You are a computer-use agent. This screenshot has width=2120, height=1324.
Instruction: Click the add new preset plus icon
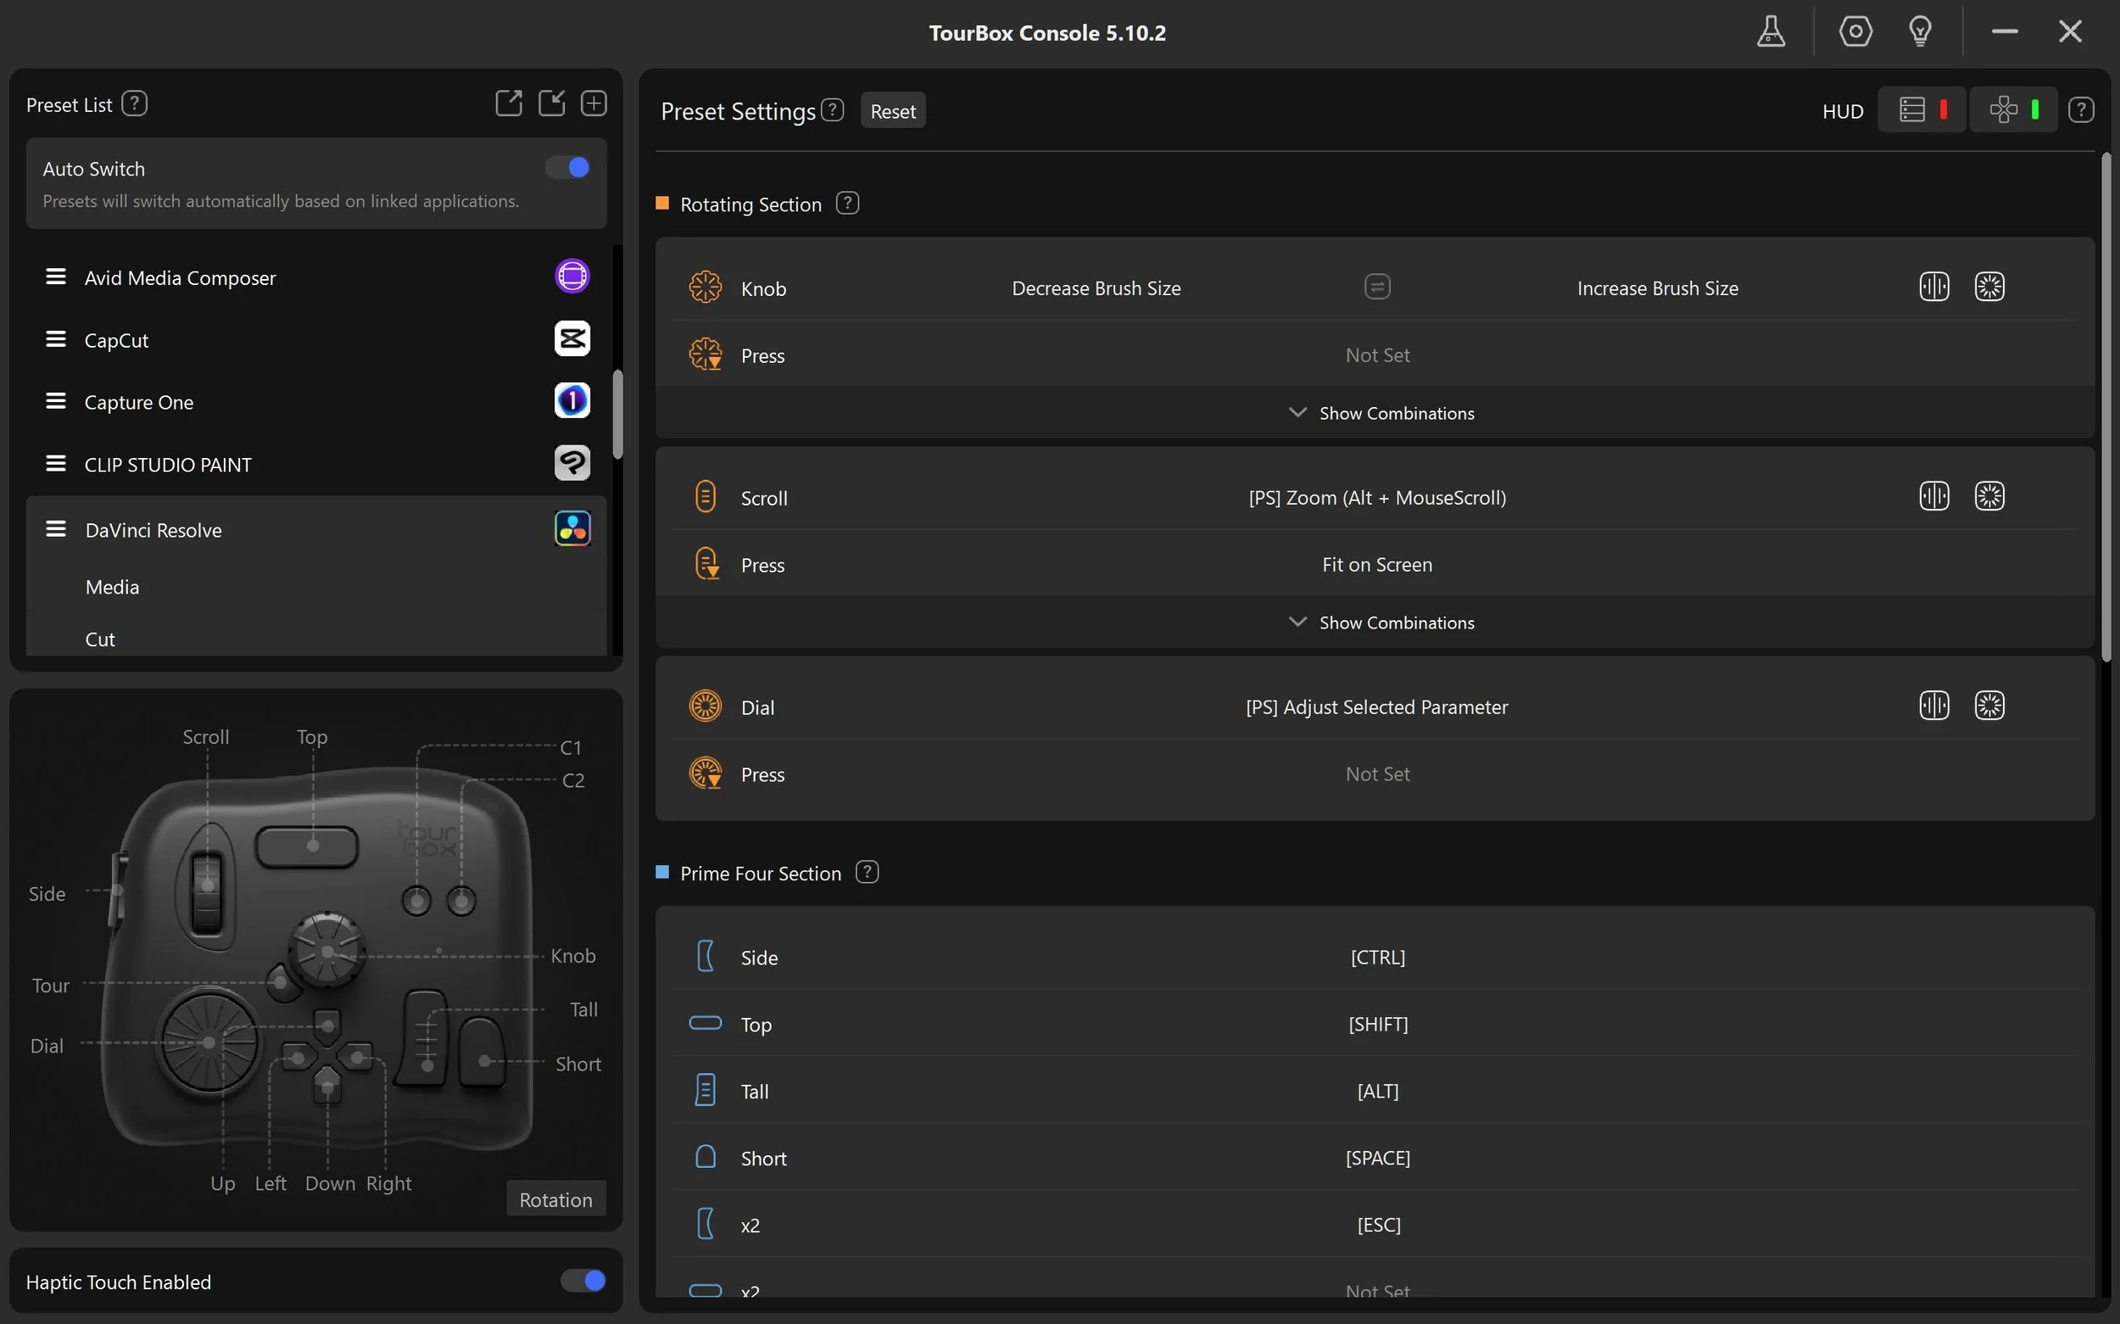tap(594, 103)
